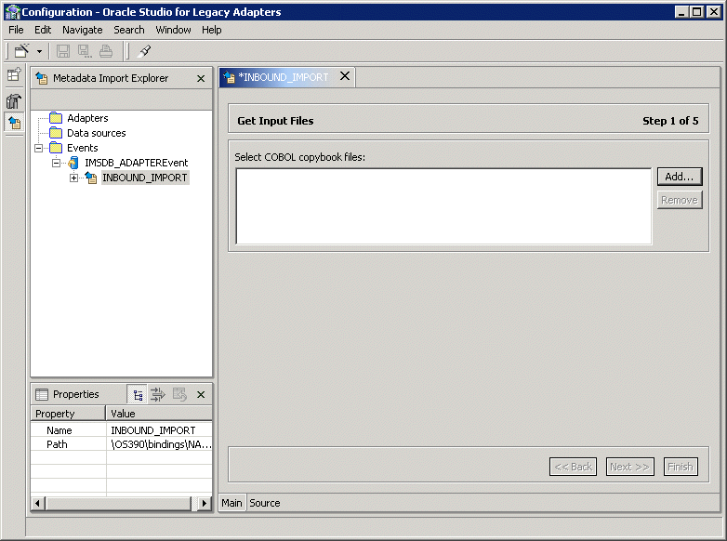Click the Events folder icon
Viewport: 727px width, 541px height.
[x=56, y=148]
